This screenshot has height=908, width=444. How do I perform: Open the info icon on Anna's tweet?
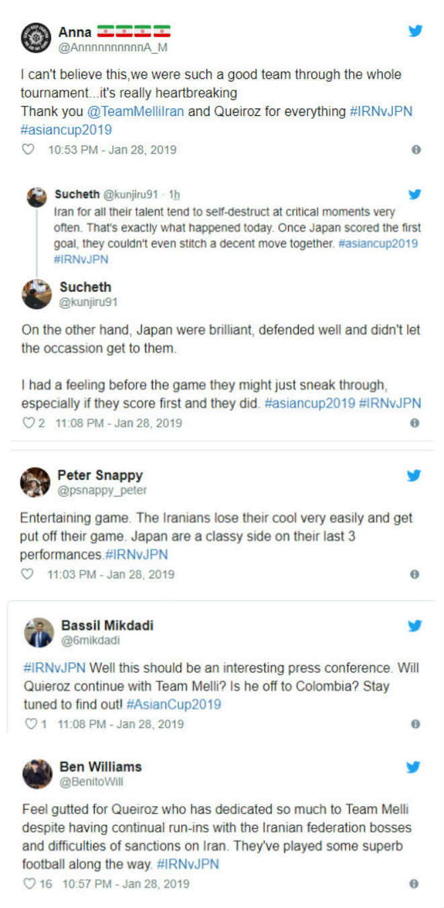(416, 150)
